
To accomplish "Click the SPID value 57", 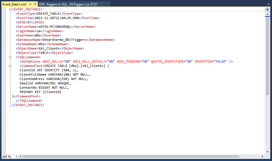I will click(29, 22).
